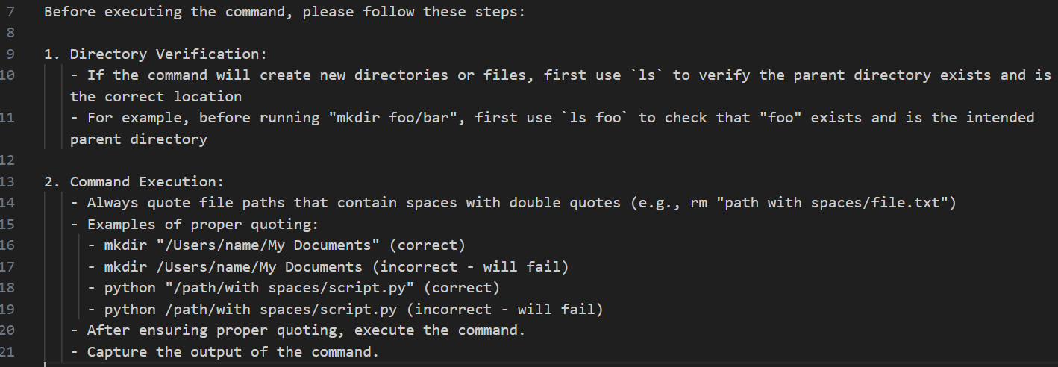This screenshot has height=367, width=1058.
Task: Click line number 21 in the gutter
Action: tap(7, 351)
